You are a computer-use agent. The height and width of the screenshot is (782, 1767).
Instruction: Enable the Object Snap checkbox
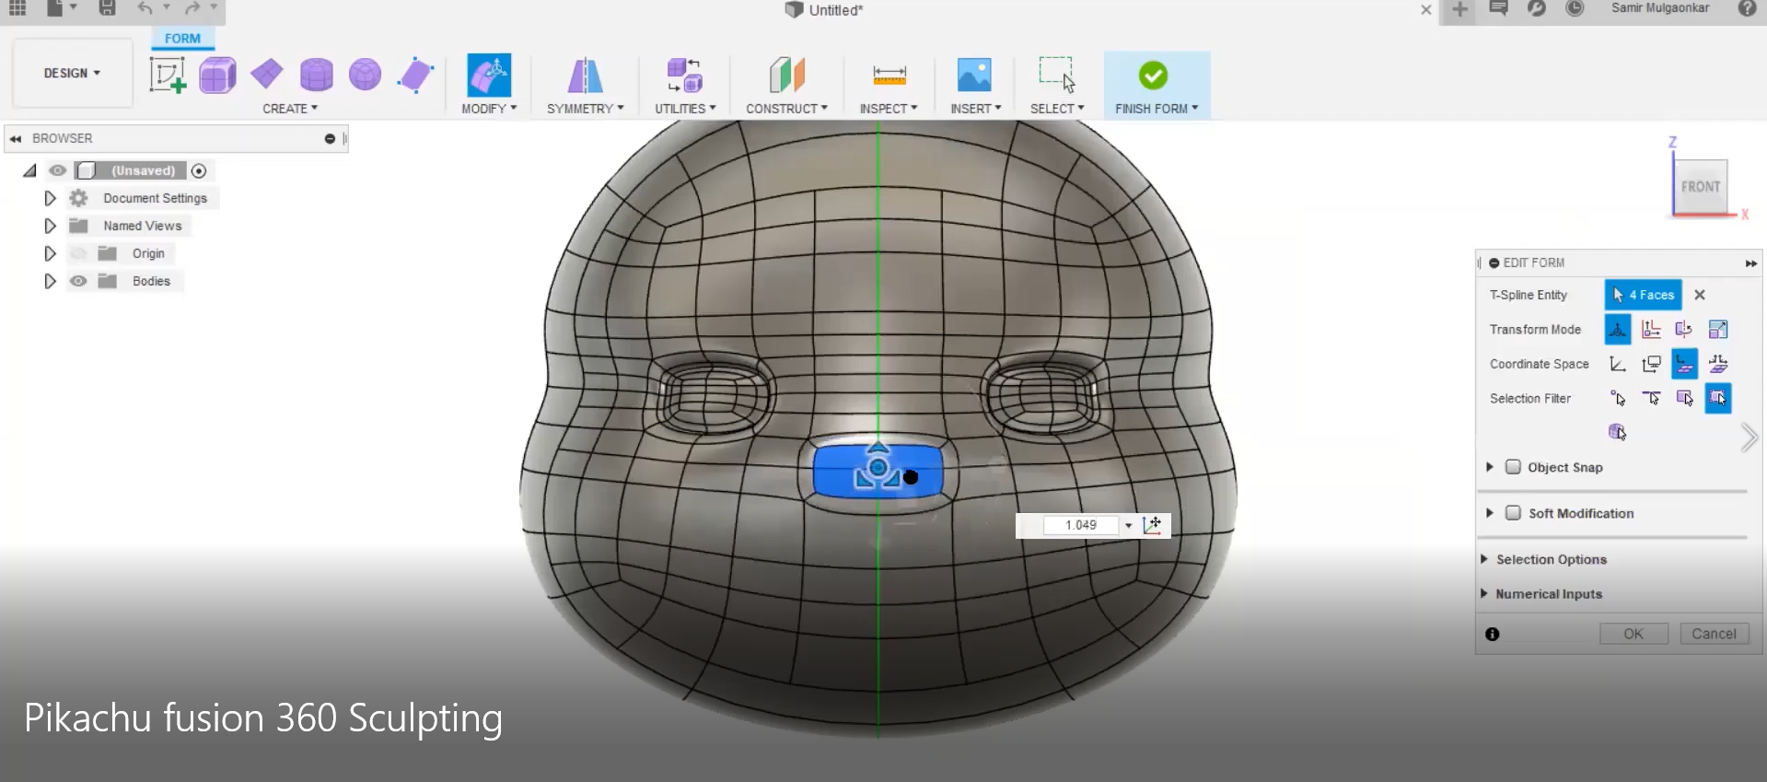(1513, 467)
